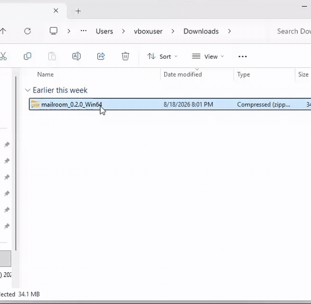Select the mailroom_0.2.0_Win64 file
The height and width of the screenshot is (304, 311).
click(170, 104)
